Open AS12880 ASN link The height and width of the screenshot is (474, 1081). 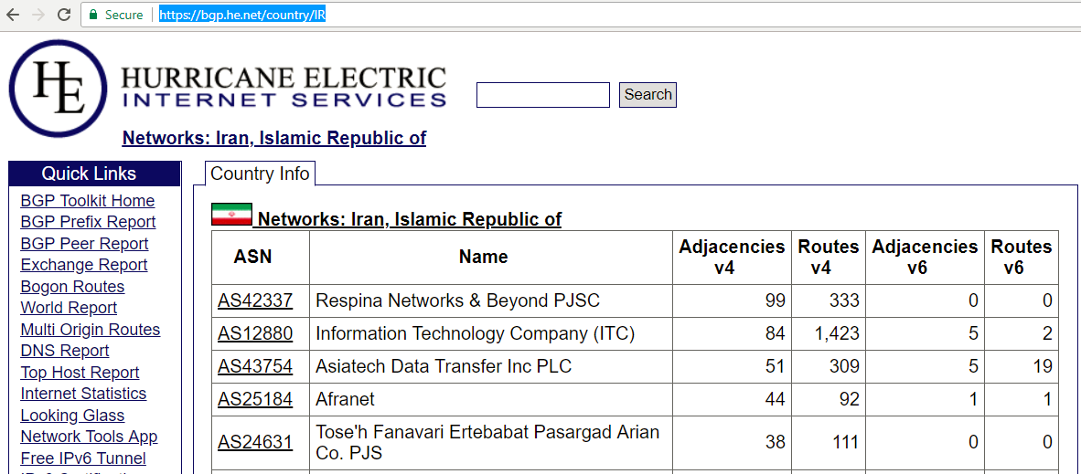coord(255,333)
